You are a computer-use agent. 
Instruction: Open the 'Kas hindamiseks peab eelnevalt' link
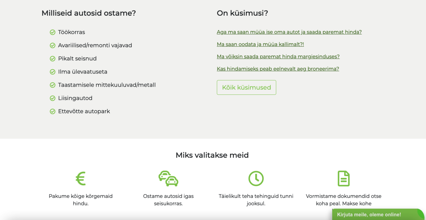click(x=278, y=69)
